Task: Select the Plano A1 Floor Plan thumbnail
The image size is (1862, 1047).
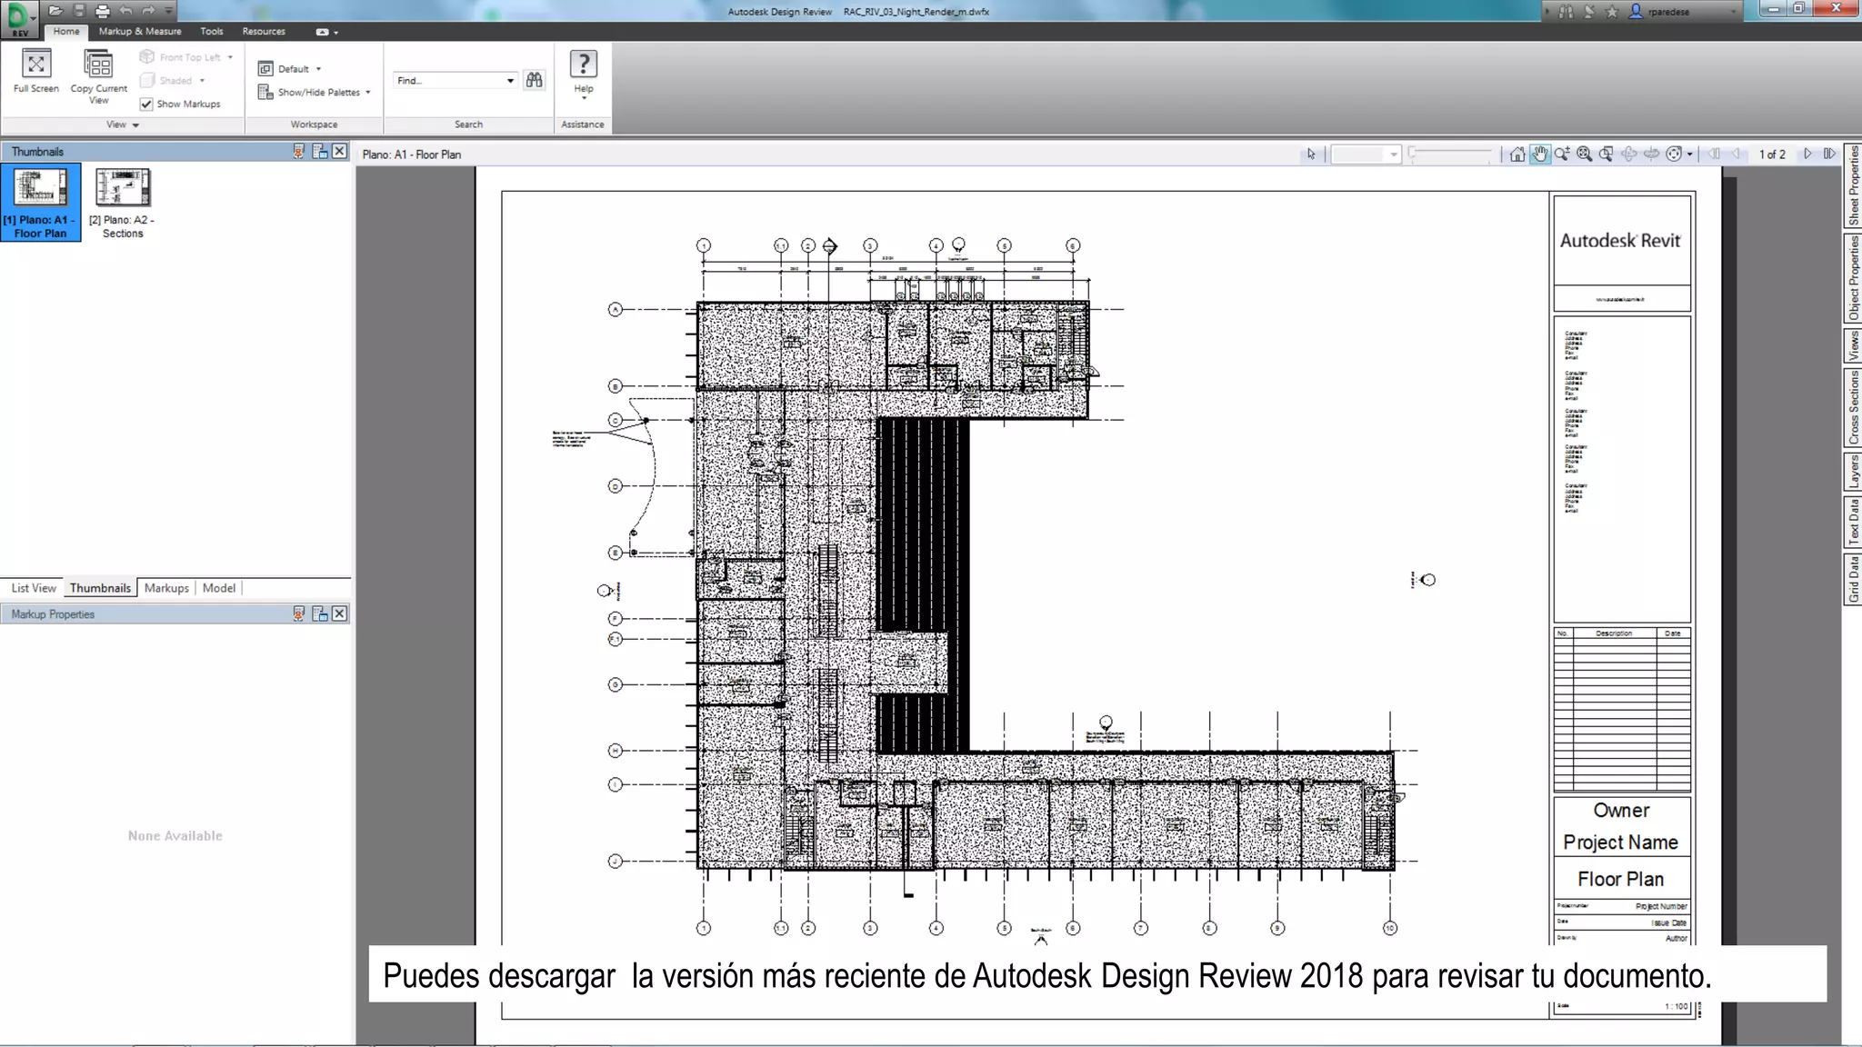Action: [41, 202]
